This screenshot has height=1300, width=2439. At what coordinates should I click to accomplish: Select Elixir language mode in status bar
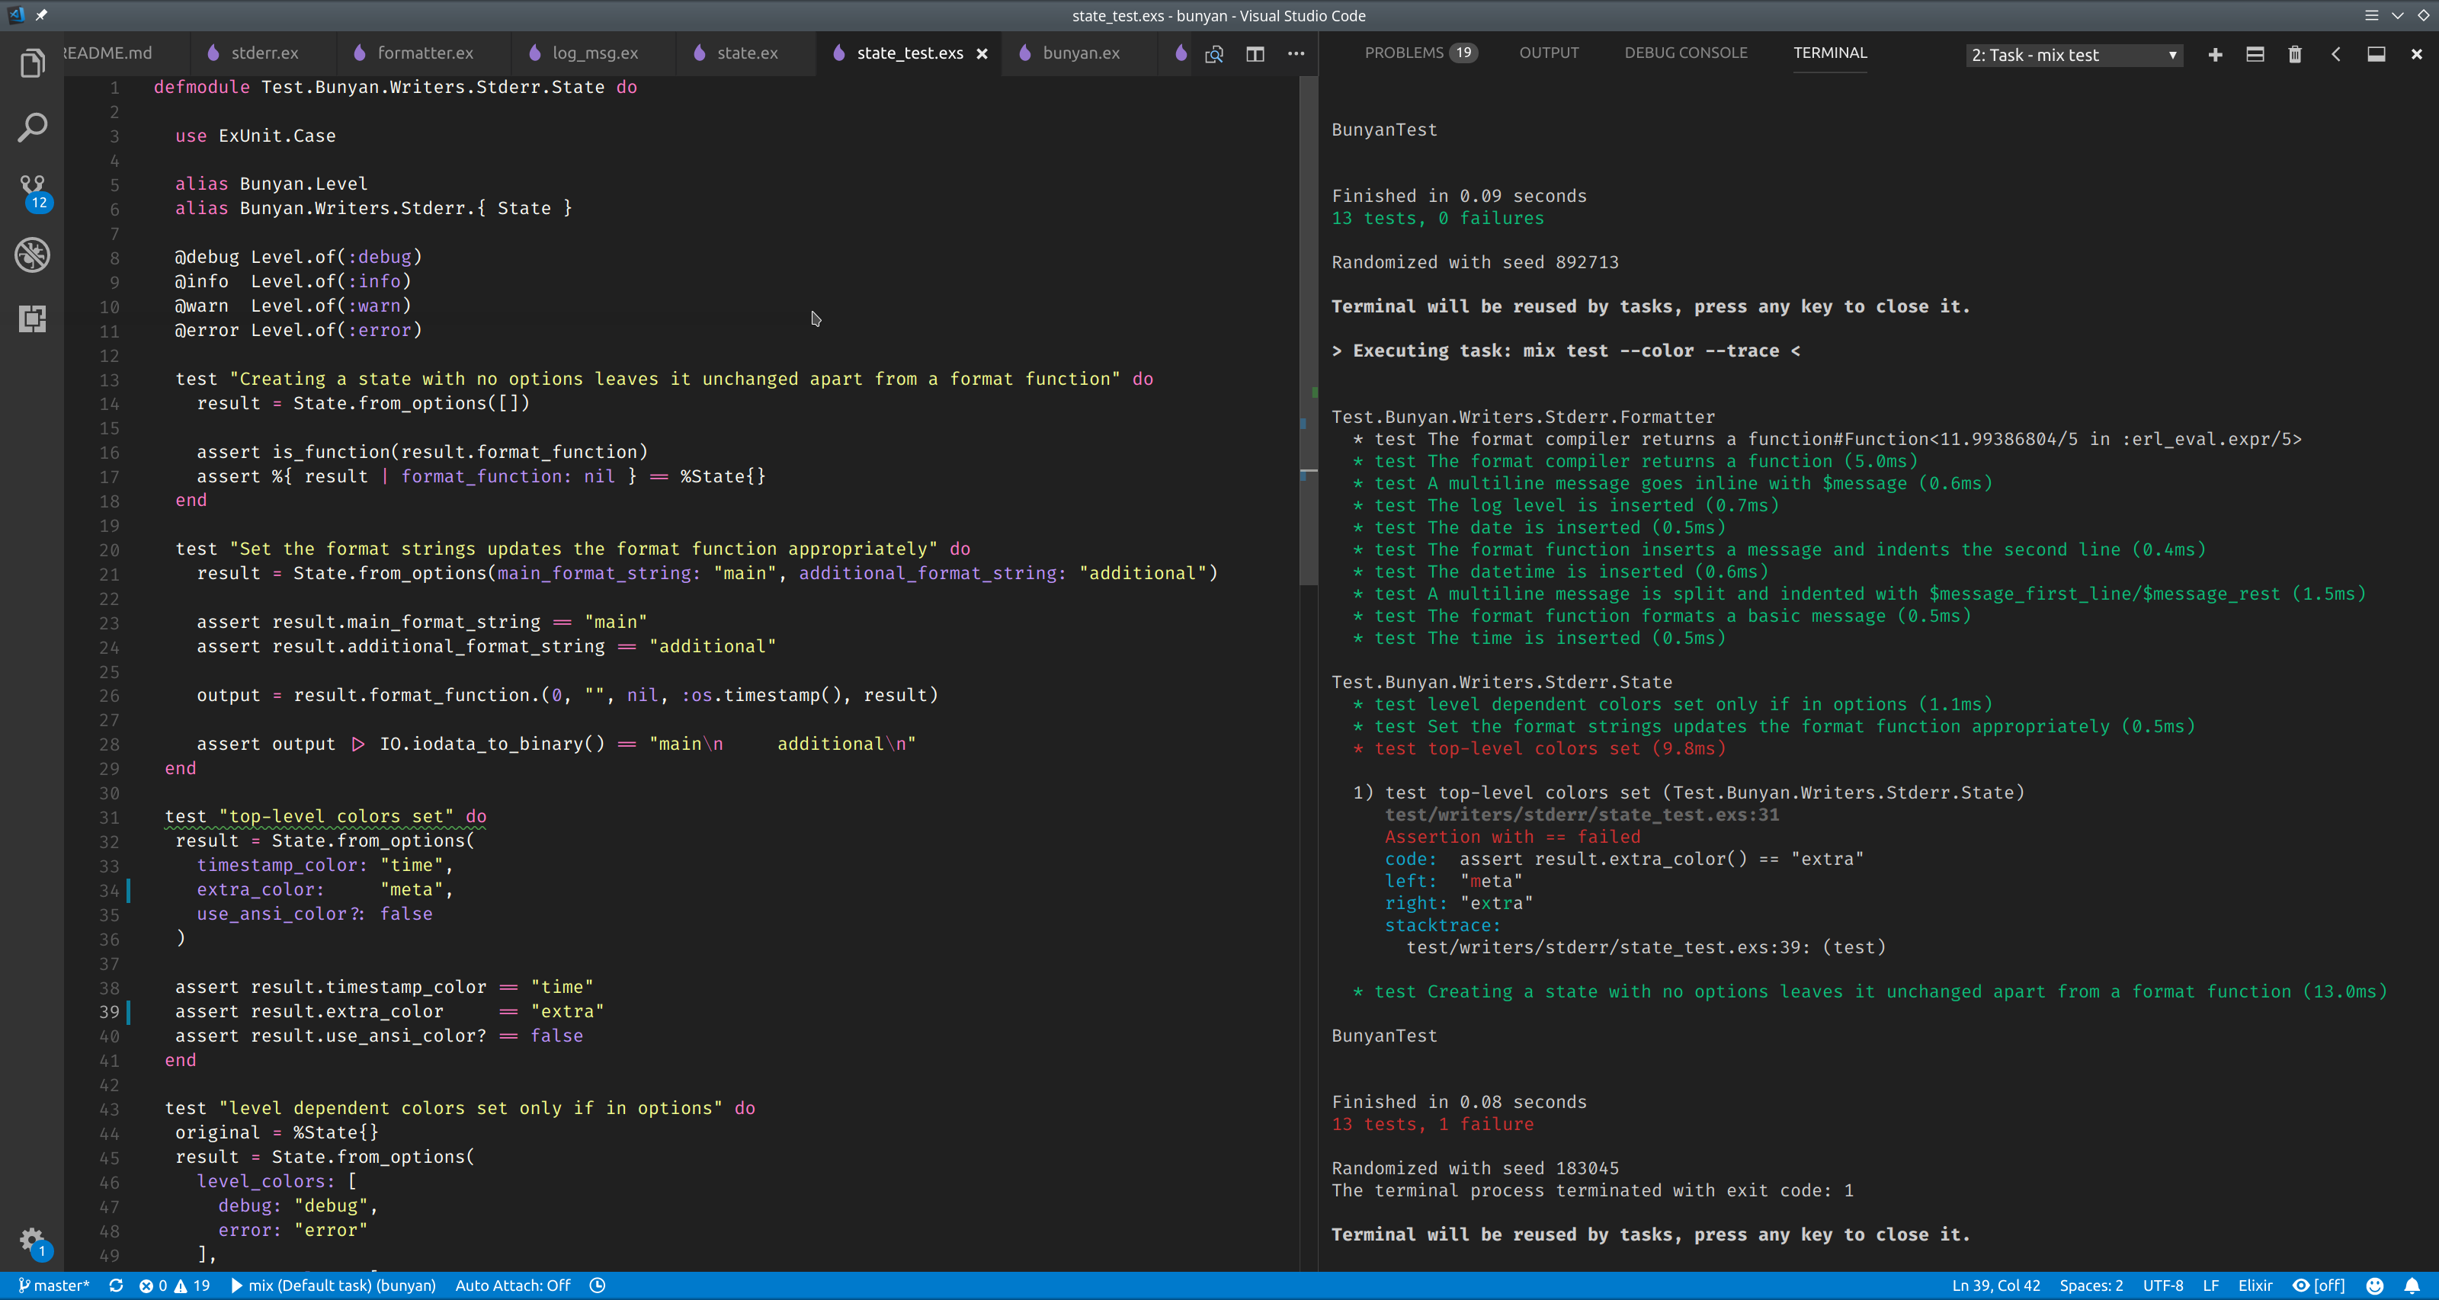[x=2255, y=1285]
